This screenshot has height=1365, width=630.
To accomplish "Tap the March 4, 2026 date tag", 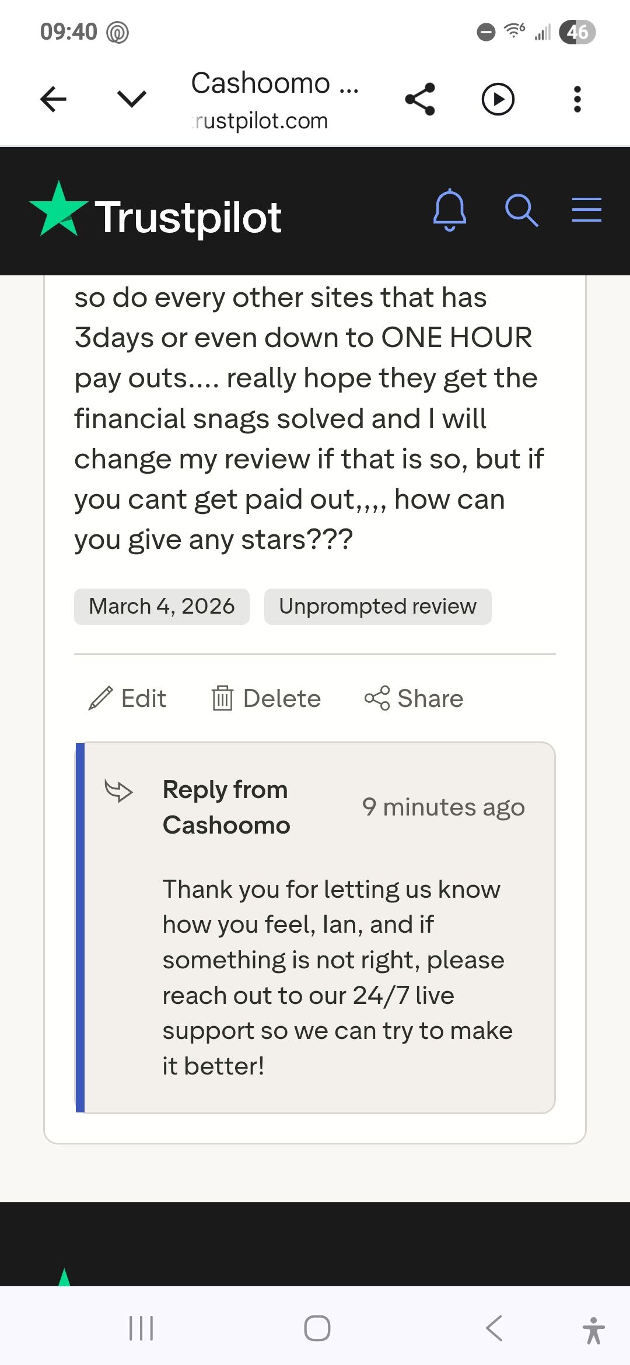I will (x=162, y=607).
